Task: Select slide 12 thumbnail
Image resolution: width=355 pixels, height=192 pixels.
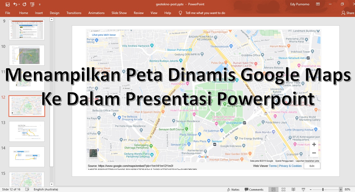Action: (x=27, y=106)
